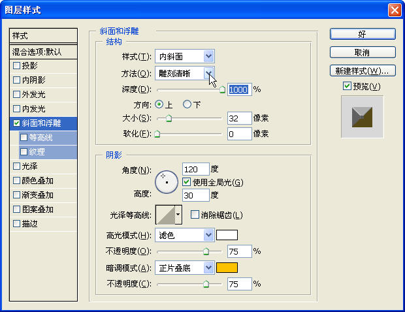Open the white highlight color swatch
This screenshot has height=312, width=405.
227,235
